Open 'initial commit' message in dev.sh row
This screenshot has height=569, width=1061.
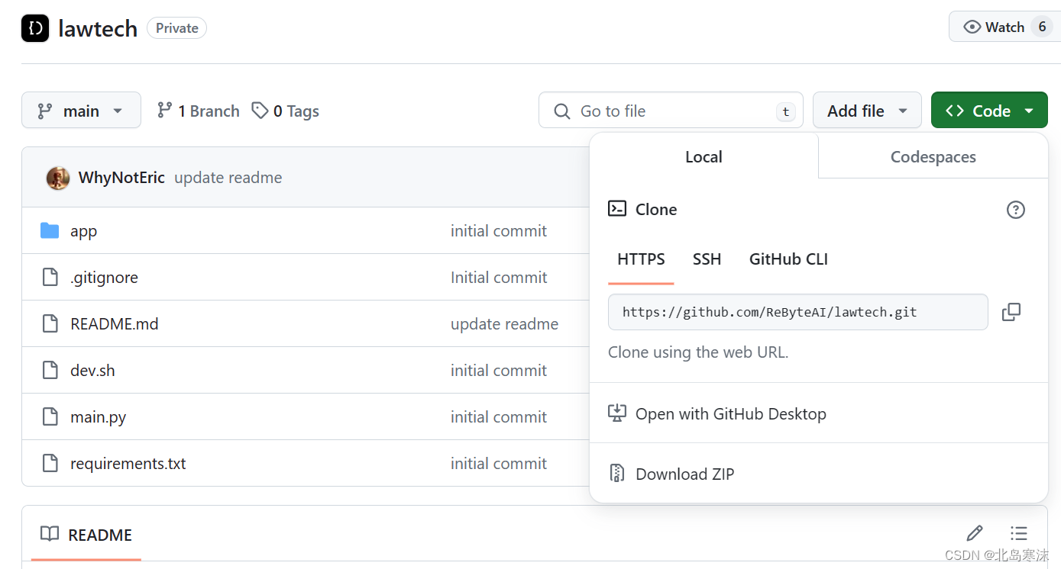(x=499, y=371)
